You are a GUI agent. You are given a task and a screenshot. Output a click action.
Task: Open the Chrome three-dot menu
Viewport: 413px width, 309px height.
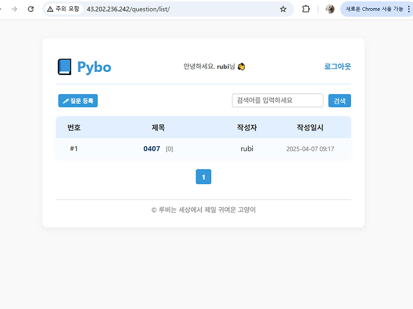pos(409,9)
